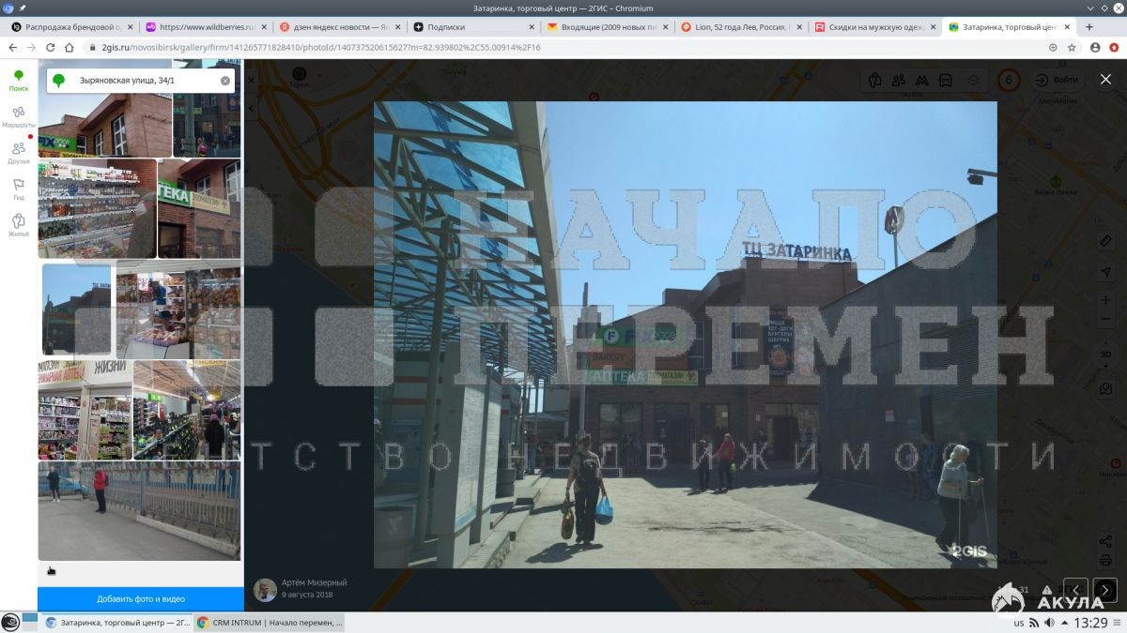Click the 13:29 taskbar clock
This screenshot has height=633, width=1127.
pos(1090,623)
